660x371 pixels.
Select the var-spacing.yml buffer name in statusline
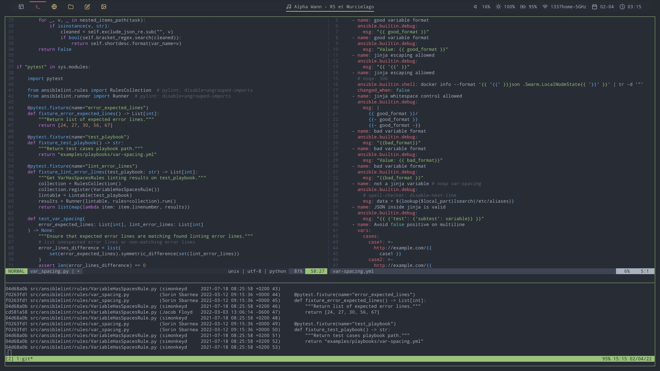click(x=353, y=271)
